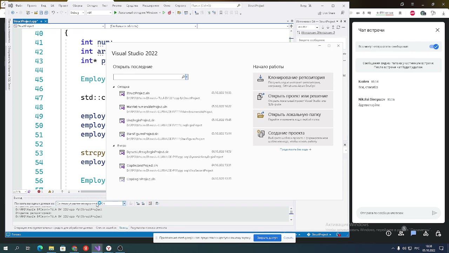
Task: Open File Explorer from the taskbar
Action: [x=51, y=248]
